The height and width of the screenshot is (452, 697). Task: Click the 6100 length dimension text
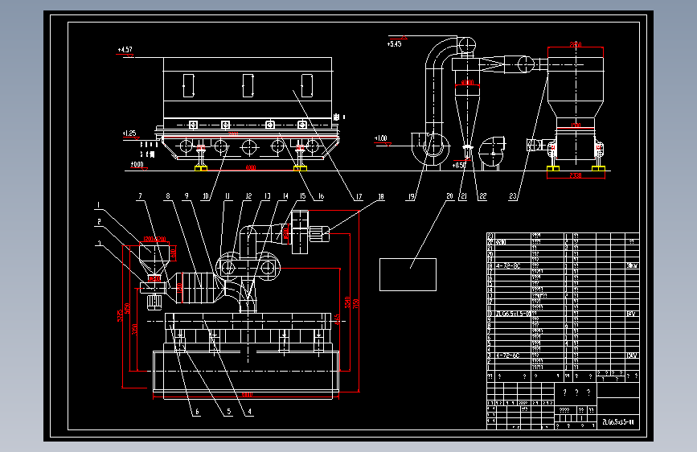247,395
